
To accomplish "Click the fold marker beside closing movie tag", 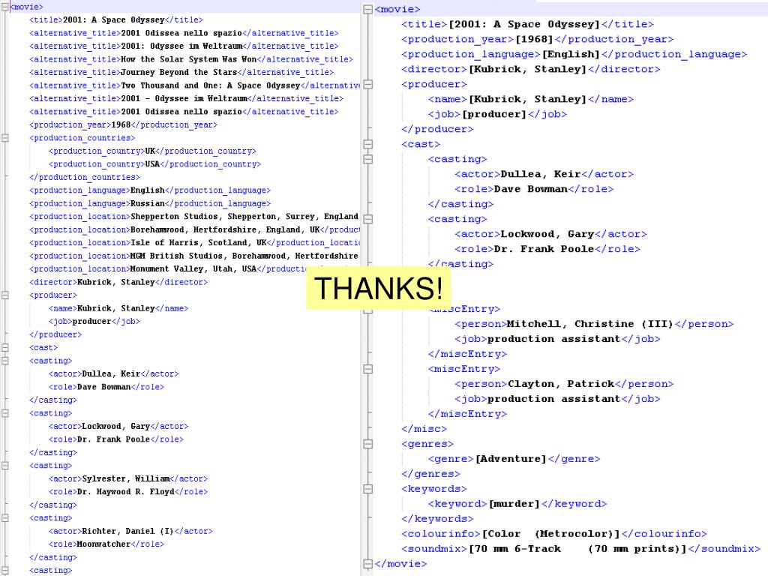I will [x=368, y=564].
